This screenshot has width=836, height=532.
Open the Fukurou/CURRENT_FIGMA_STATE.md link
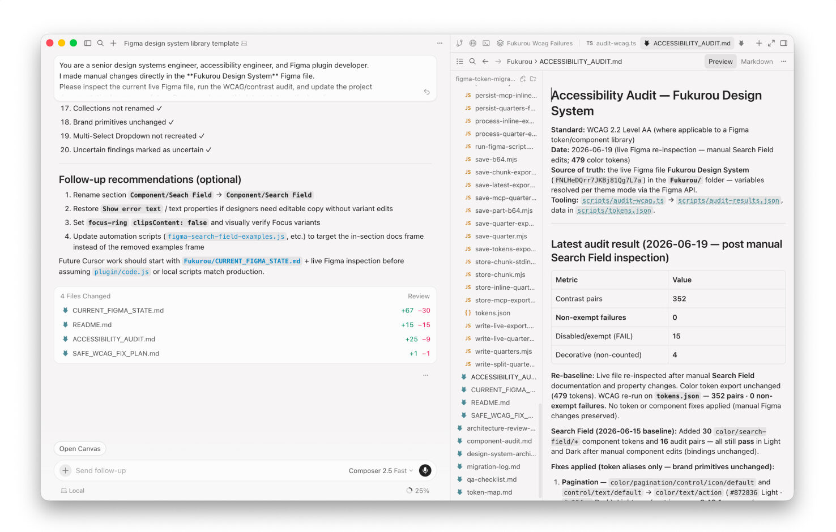tap(242, 261)
